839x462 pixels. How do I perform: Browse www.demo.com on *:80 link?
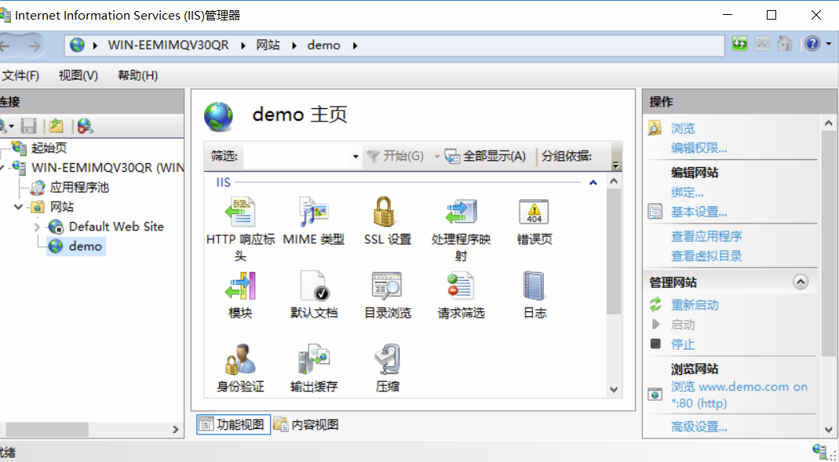(739, 395)
